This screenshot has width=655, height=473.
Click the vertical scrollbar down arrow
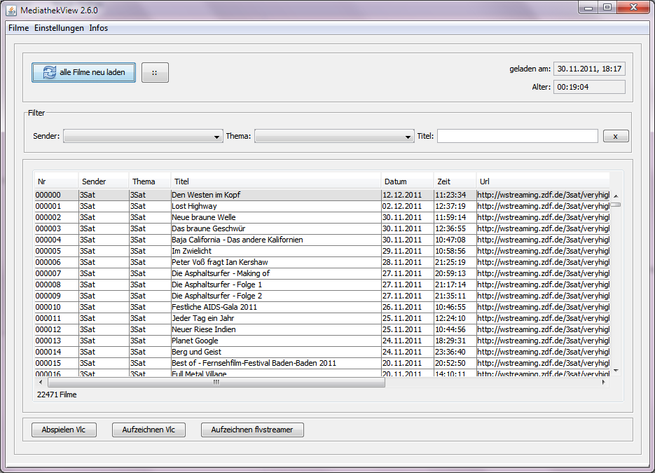(x=616, y=370)
